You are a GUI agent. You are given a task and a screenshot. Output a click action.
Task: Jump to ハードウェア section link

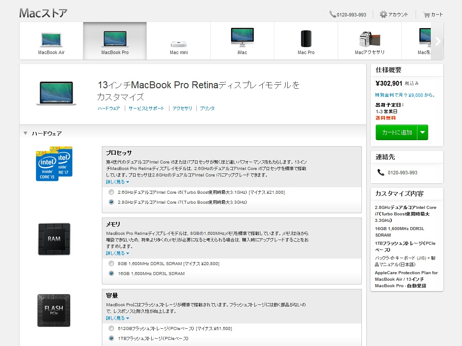point(109,109)
